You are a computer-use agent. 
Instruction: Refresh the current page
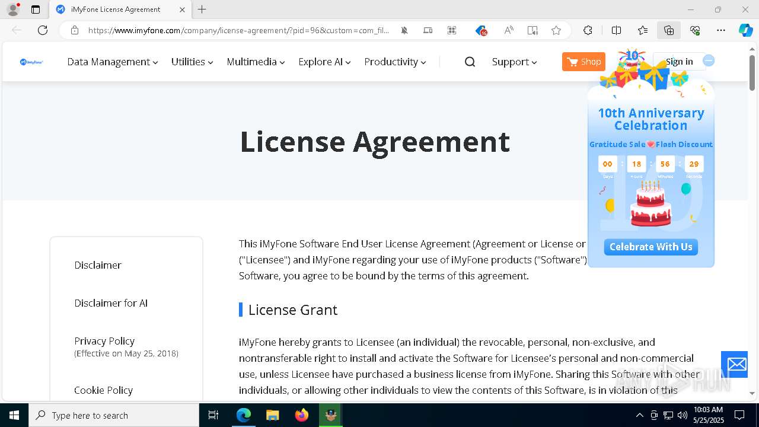43,30
